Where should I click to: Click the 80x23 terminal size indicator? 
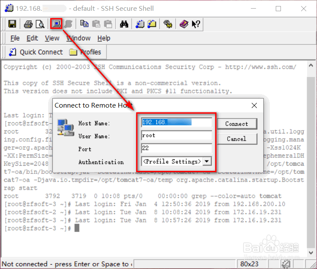(249, 264)
